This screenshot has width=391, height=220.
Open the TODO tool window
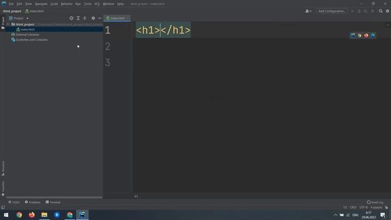(x=13, y=202)
